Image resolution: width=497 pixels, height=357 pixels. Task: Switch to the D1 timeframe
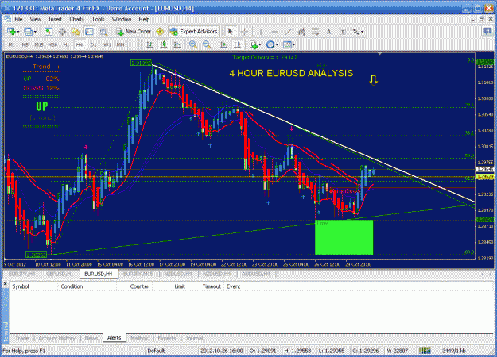(93, 44)
